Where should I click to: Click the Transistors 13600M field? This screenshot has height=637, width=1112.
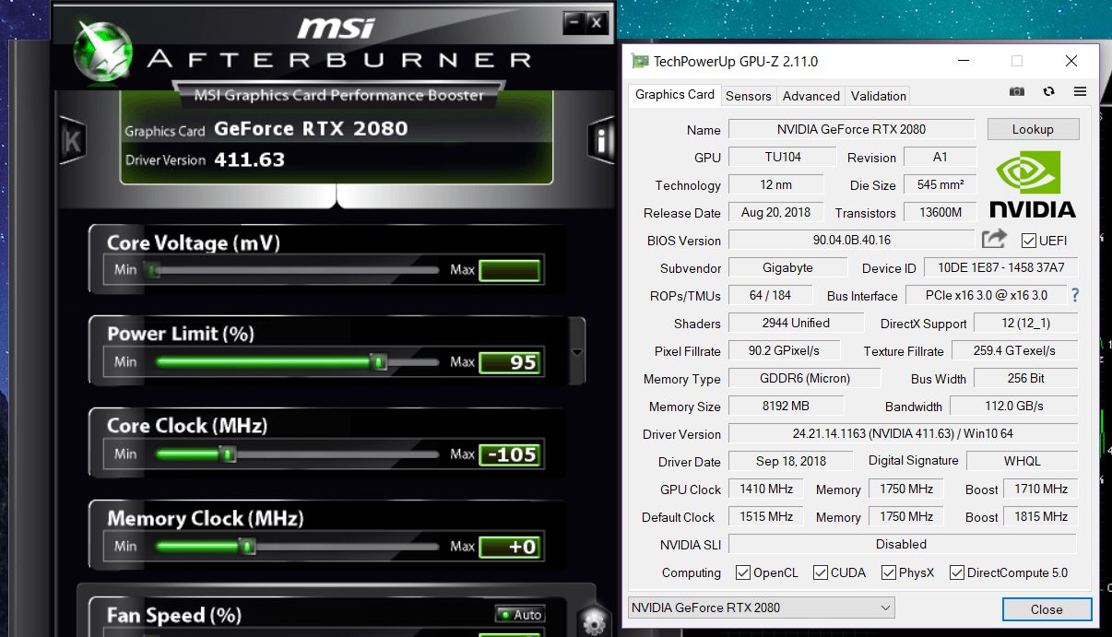pos(940,212)
